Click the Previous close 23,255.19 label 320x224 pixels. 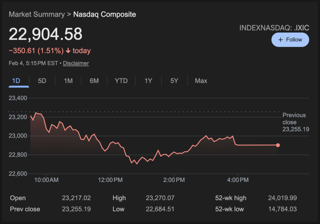295,122
